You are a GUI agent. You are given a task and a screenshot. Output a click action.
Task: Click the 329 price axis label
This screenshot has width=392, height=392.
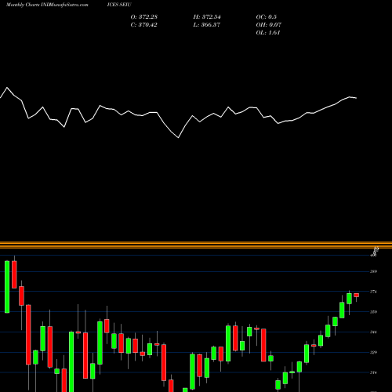coord(373,352)
